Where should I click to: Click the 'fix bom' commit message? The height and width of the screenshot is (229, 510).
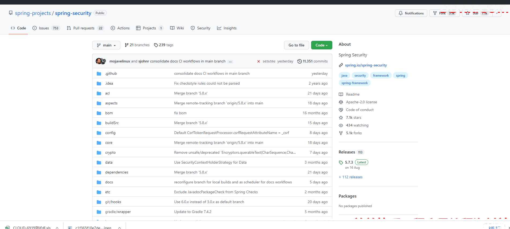180,113
